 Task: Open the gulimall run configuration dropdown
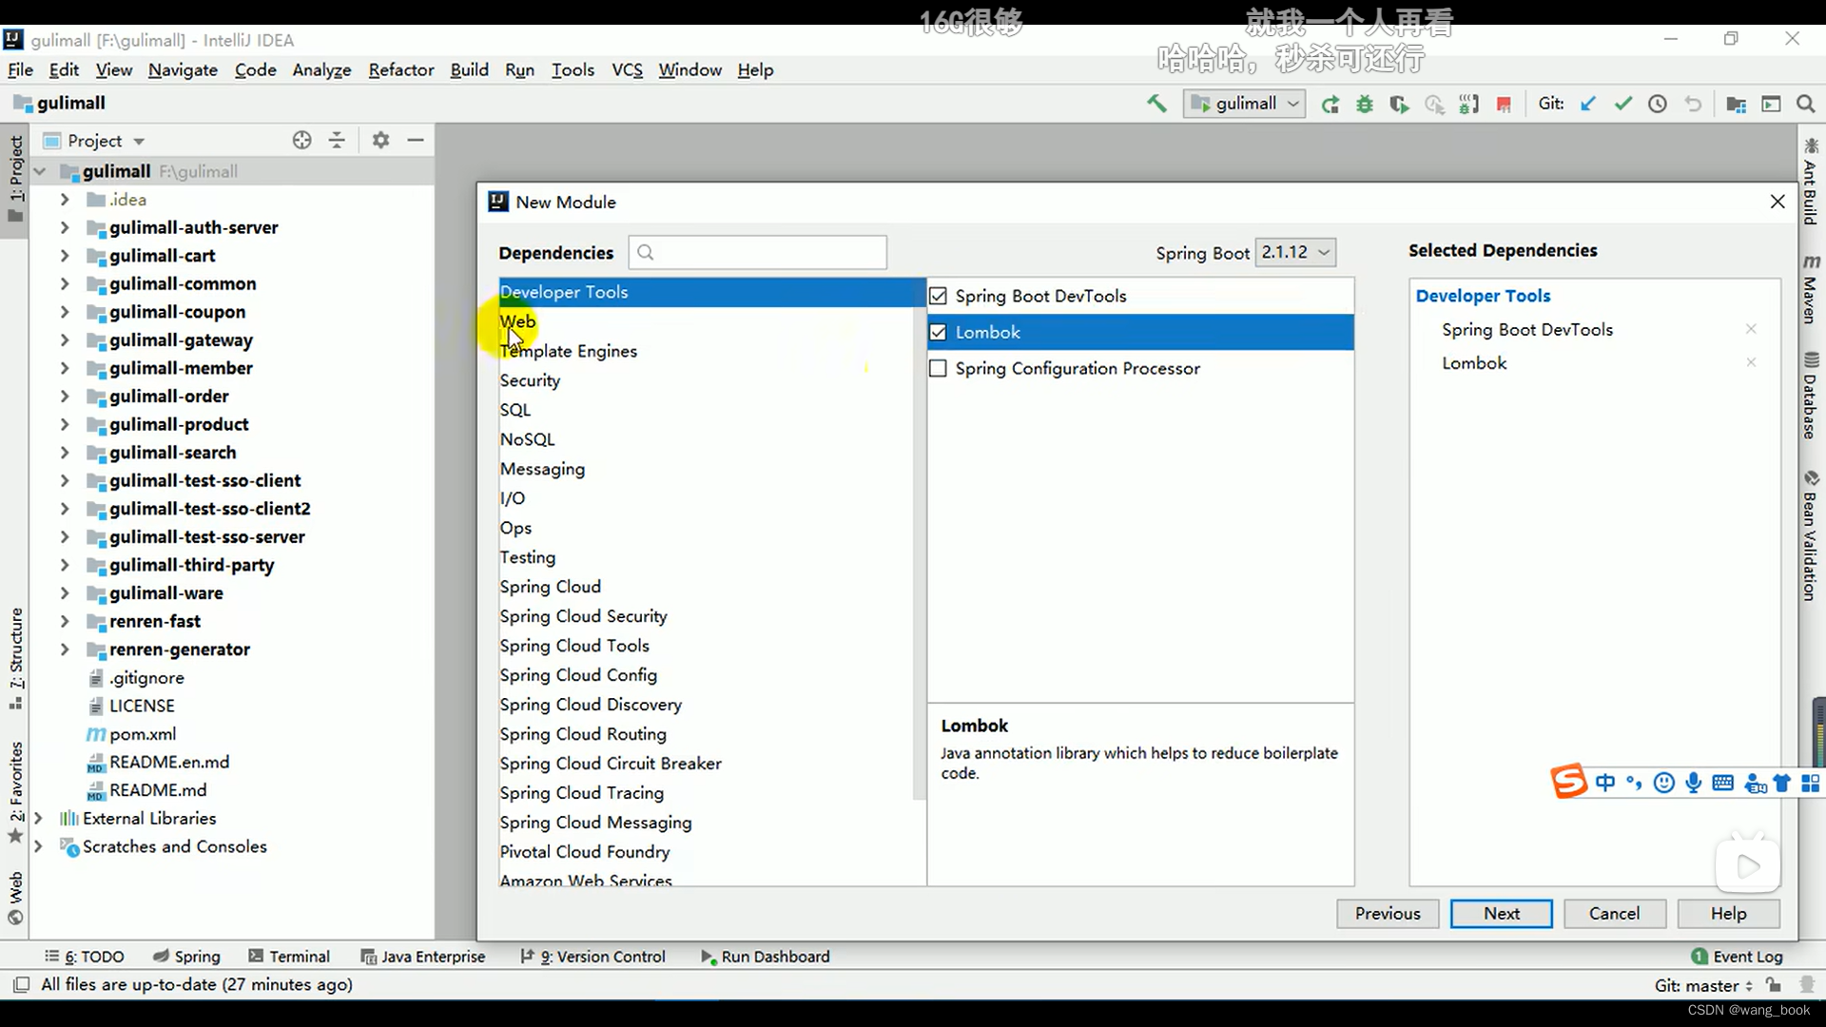(x=1245, y=104)
